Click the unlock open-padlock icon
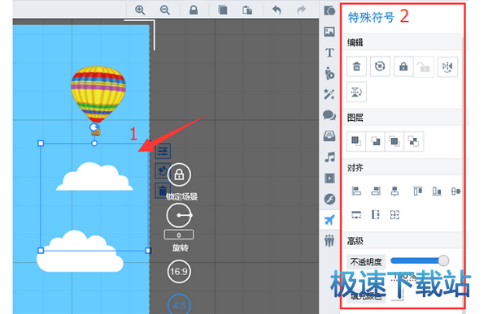This screenshot has width=488, height=314. 424,67
